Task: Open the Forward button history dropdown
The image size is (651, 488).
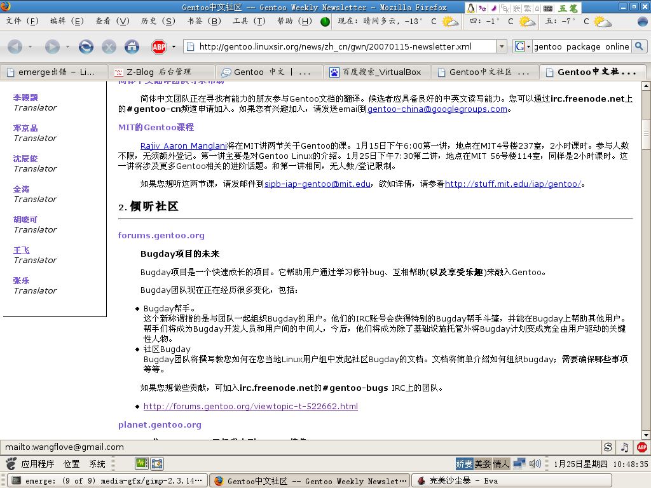Action: [x=67, y=47]
